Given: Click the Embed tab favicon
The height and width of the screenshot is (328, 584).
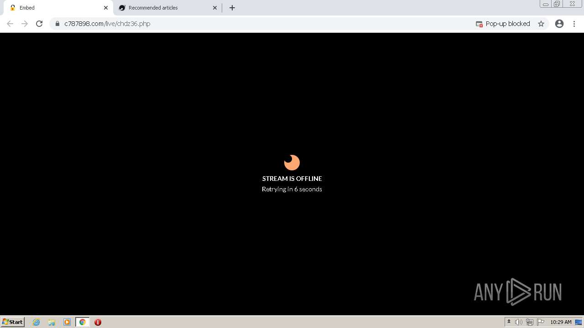Looking at the screenshot, I should click(x=13, y=8).
